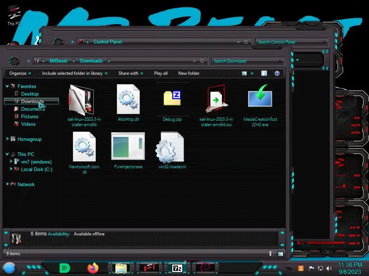This screenshot has height=276, width=369.
Task: Open the Downloads address bar history dropdown
Action: click(194, 61)
